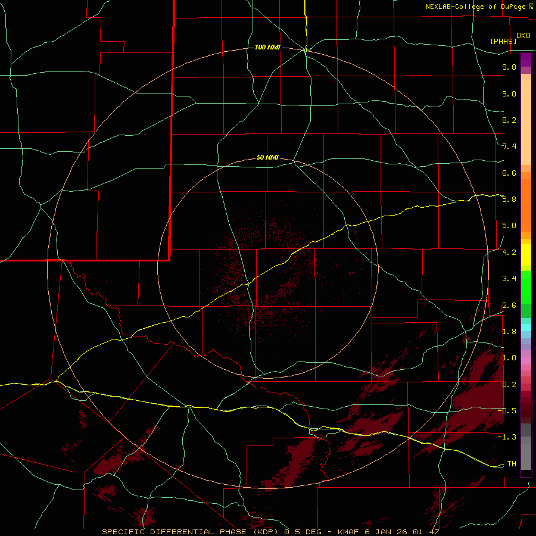Select the -0.5 scale value
This screenshot has width=536, height=536.
[507, 411]
